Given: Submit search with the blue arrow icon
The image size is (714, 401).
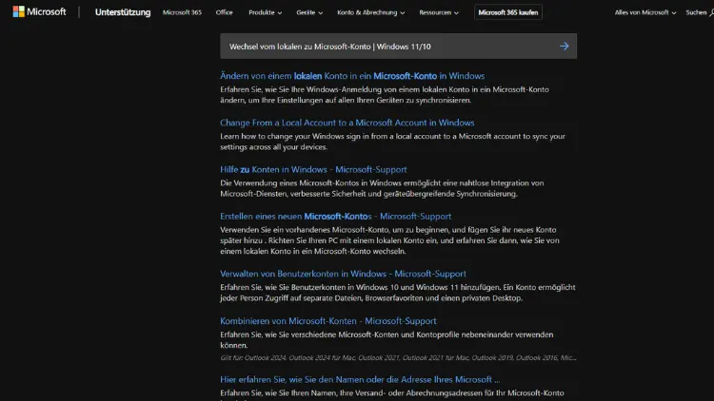Looking at the screenshot, I should tap(565, 46).
